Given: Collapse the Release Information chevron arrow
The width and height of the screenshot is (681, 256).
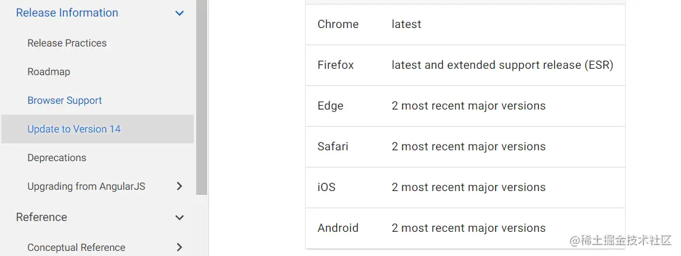Looking at the screenshot, I should [180, 13].
